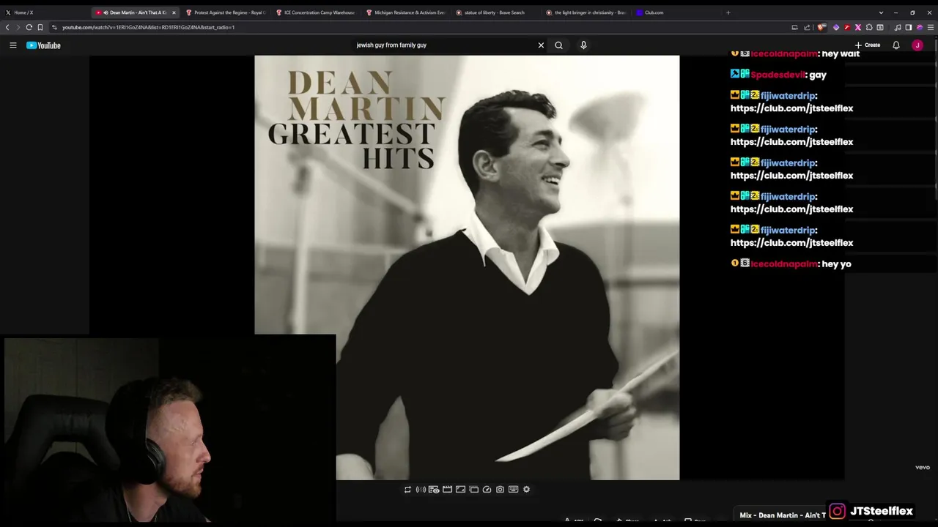This screenshot has width=938, height=527.
Task: Open site settings icon in address bar
Action: [x=54, y=27]
